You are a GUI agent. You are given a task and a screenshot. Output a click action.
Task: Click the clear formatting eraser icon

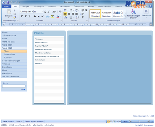60,12
